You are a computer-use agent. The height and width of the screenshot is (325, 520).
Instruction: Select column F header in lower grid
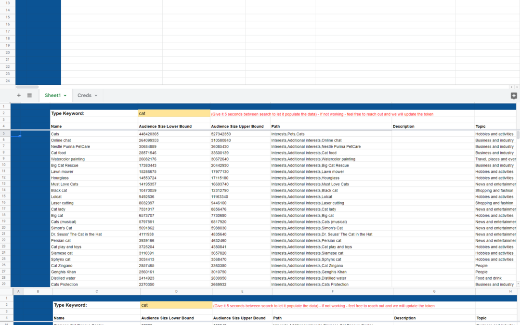(x=332, y=291)
